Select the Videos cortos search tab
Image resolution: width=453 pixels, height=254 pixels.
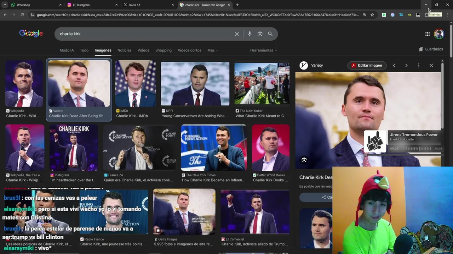[189, 50]
